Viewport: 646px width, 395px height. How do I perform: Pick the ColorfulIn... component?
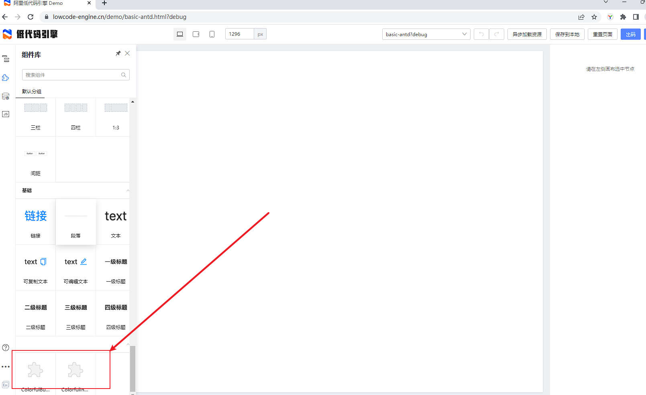pos(76,374)
